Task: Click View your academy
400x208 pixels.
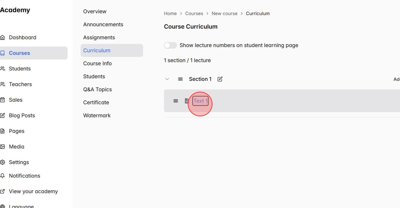Action: point(33,191)
